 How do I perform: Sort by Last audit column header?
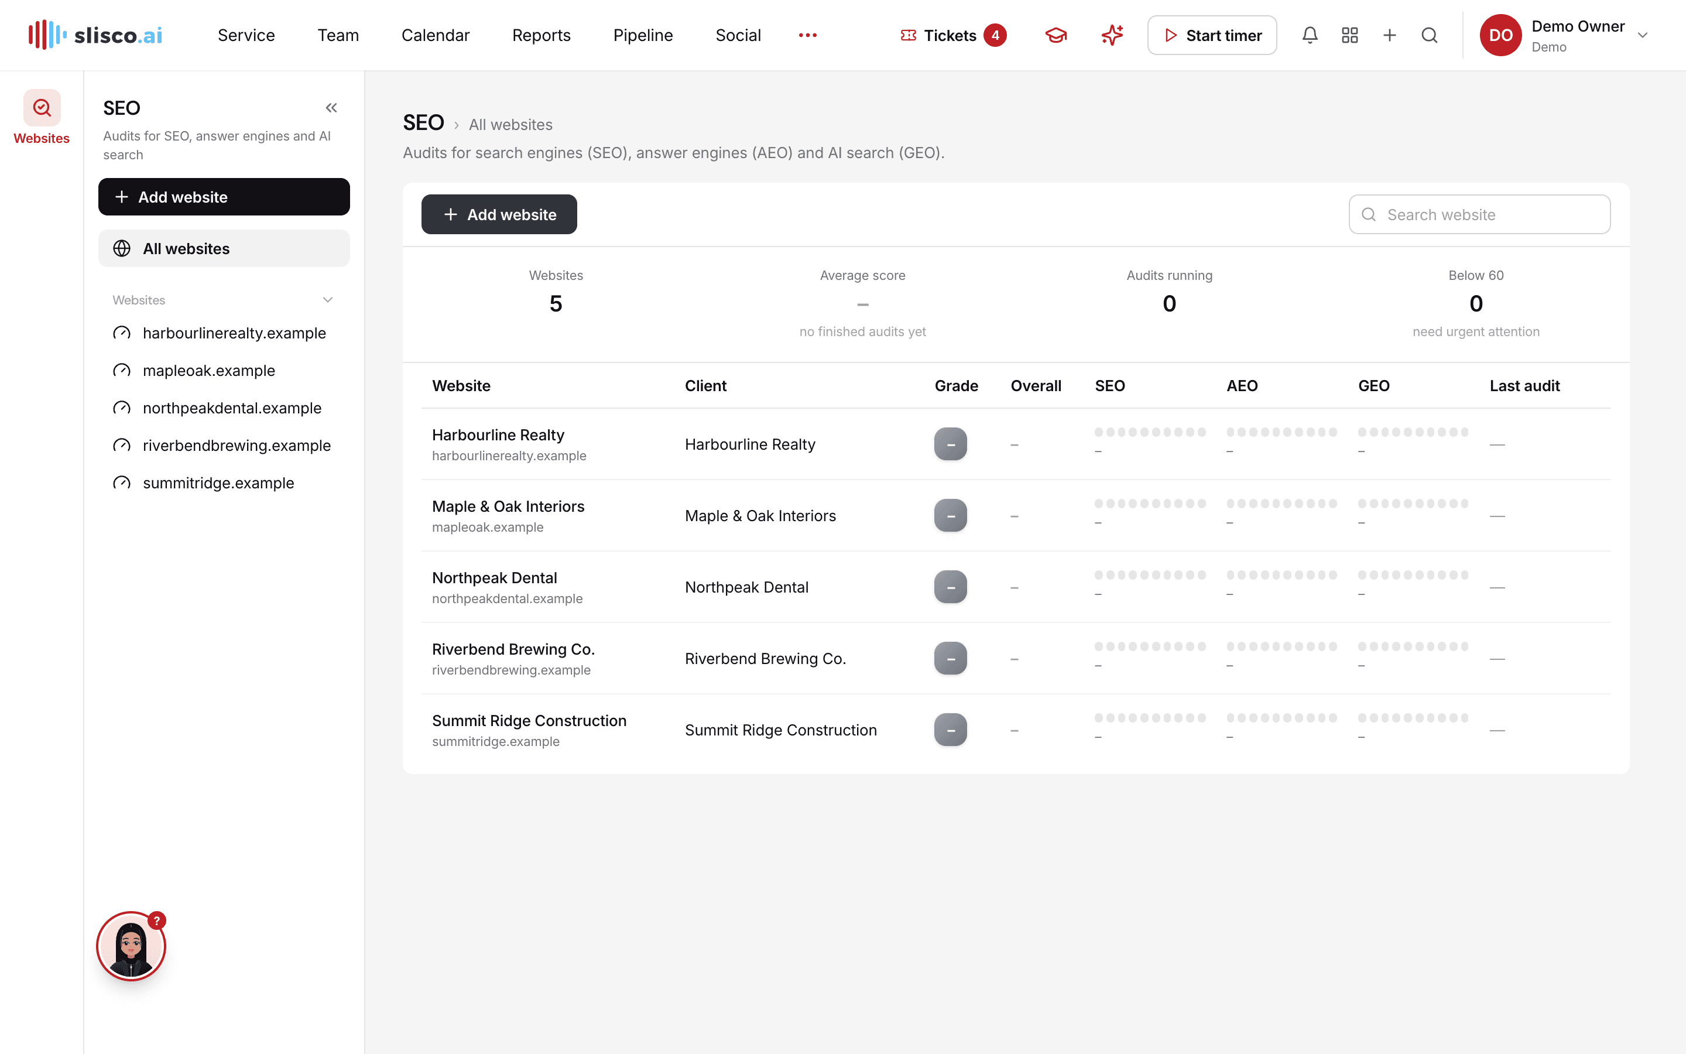point(1524,386)
